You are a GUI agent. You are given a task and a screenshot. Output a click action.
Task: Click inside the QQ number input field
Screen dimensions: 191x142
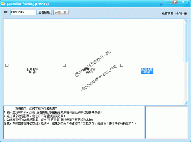point(23,12)
